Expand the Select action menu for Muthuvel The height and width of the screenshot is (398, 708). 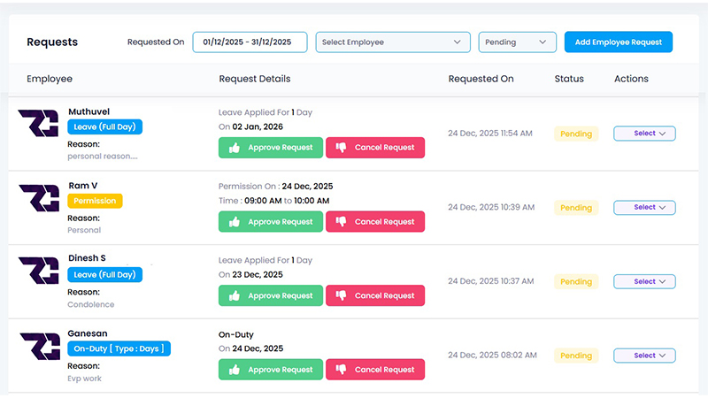coord(644,134)
